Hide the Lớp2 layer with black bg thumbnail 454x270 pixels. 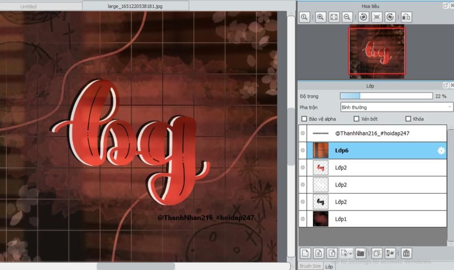coord(302,202)
